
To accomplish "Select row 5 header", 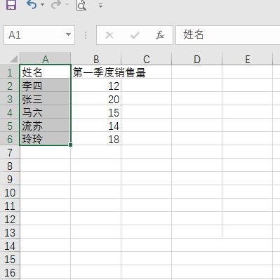I will (x=10, y=126).
